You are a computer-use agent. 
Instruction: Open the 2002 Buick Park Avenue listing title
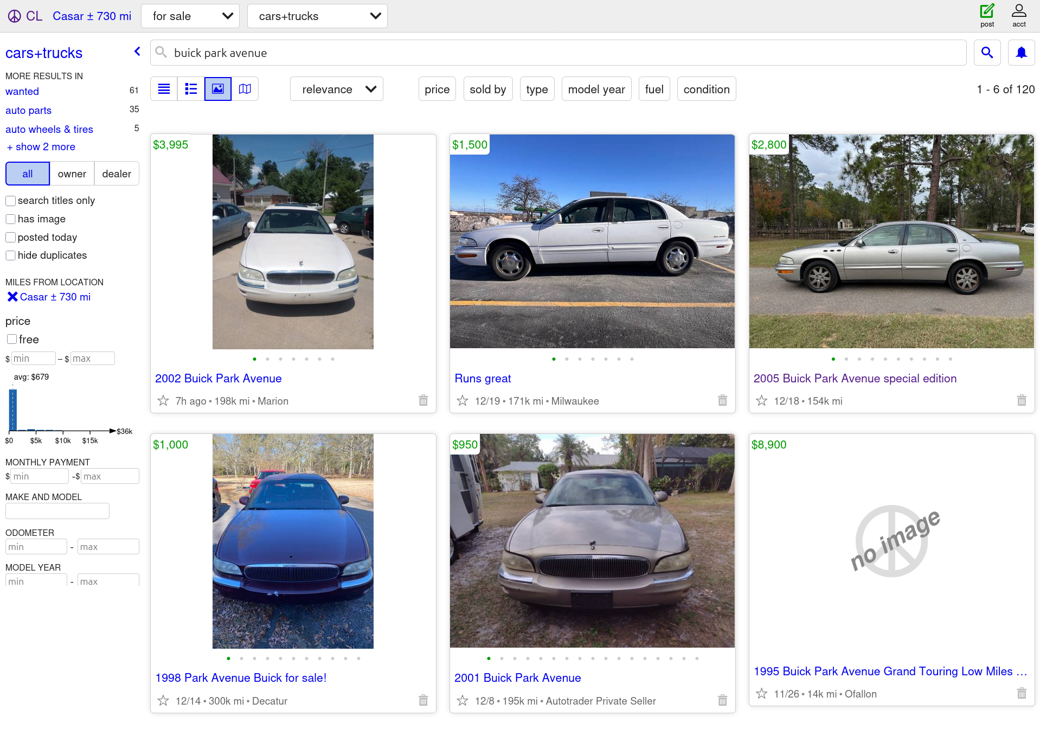click(219, 379)
